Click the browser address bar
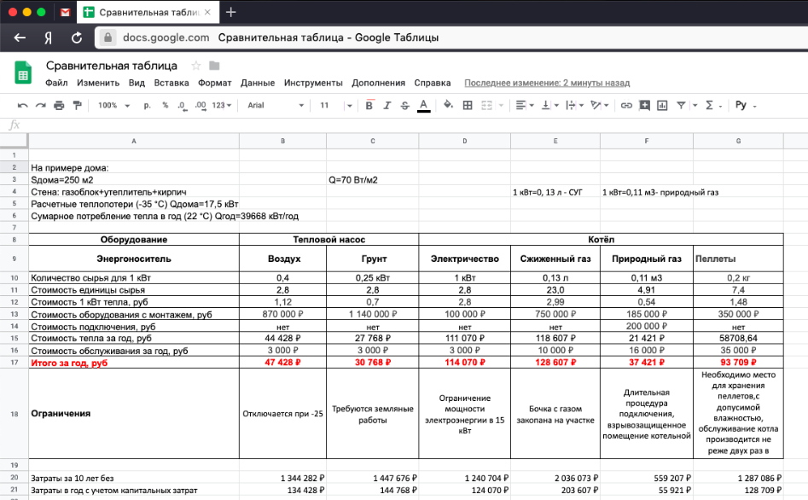Image resolution: width=808 pixels, height=500 pixels. (x=453, y=38)
